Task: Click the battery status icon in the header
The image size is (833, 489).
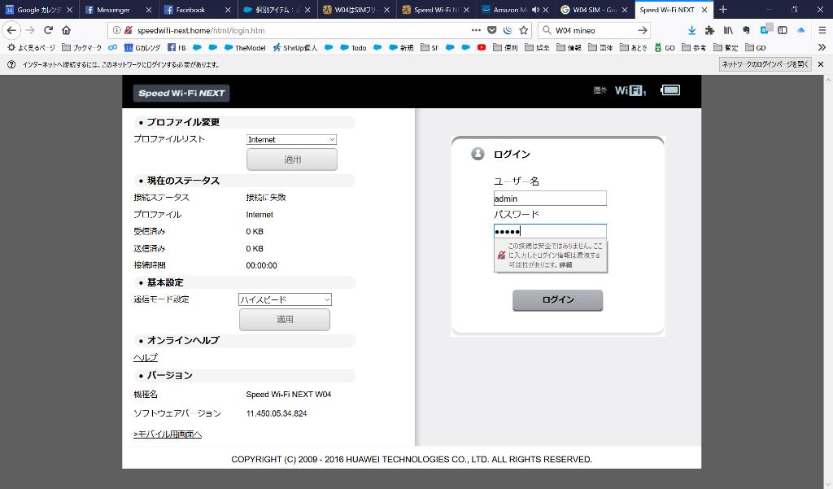Action: 670,90
